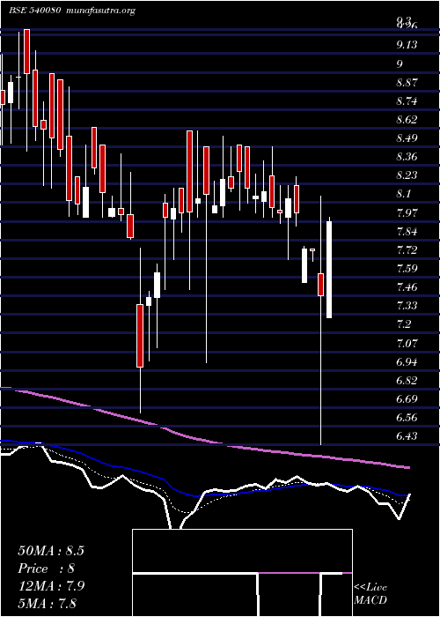Screen dimensions: 440x617
Task: Click the 7.07 price axis label
Action: (407, 343)
